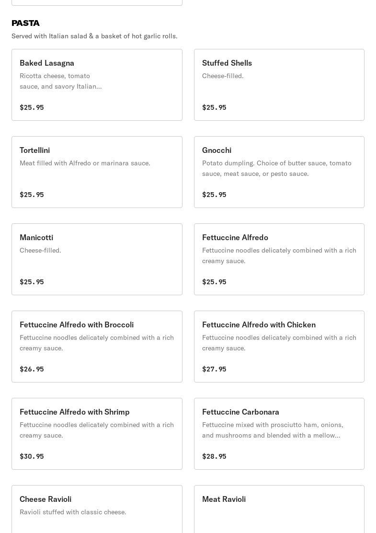
Task: Click the plain Fettuccine Alfredo title
Action: 235,237
